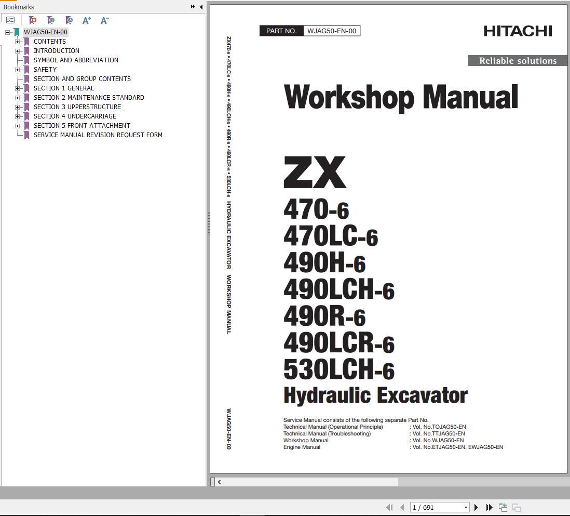Expand SECTION 3 UPPERSTRUCTURE bookmark

tap(17, 108)
